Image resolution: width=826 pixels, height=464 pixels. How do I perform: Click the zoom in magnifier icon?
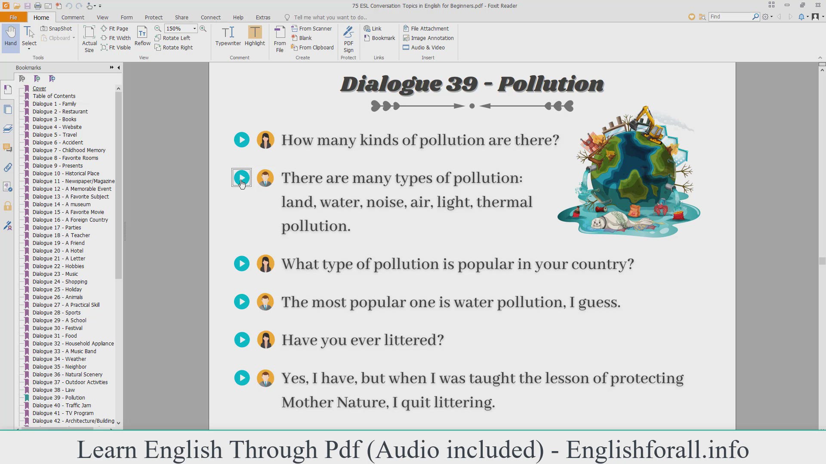203,28
